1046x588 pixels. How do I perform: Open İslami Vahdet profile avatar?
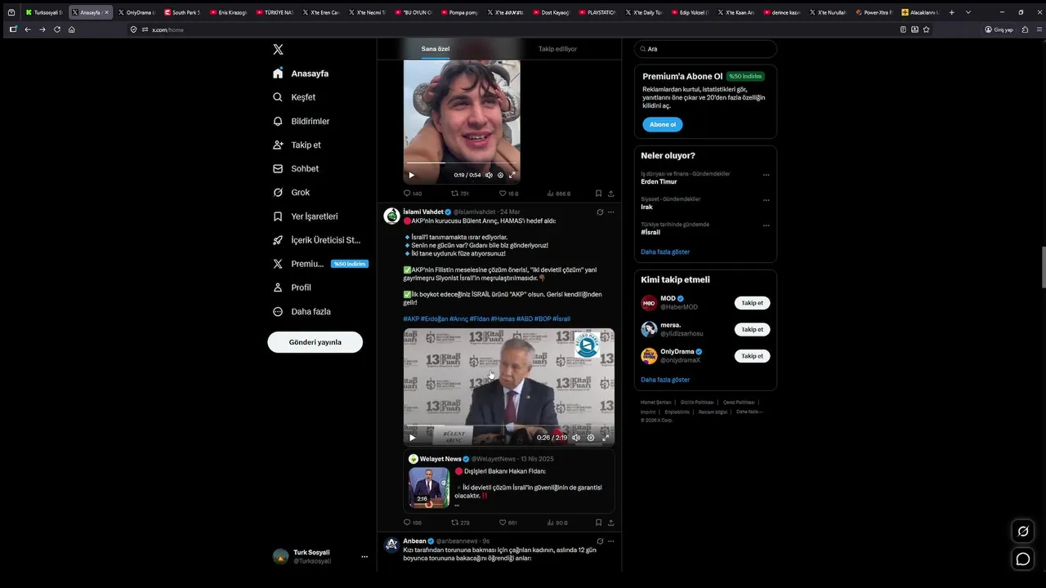391,216
